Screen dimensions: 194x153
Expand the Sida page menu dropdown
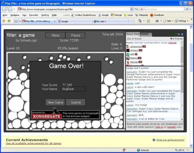(x=173, y=21)
